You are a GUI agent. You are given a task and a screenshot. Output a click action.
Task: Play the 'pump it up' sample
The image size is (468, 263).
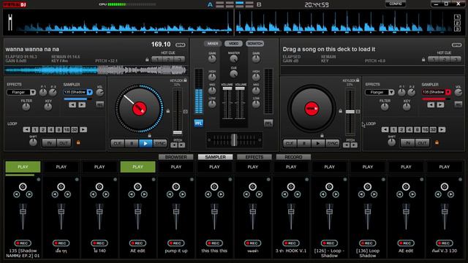click(x=176, y=167)
